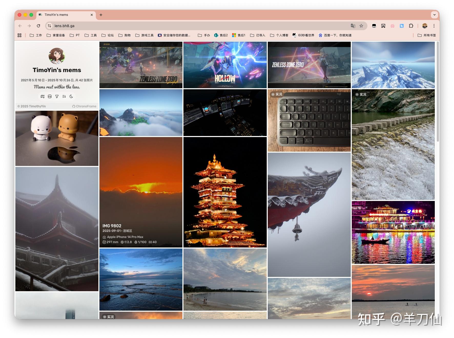Screen dimensions: 454x338
Task: Open the 工具 bookmarks folder
Action: pos(90,35)
